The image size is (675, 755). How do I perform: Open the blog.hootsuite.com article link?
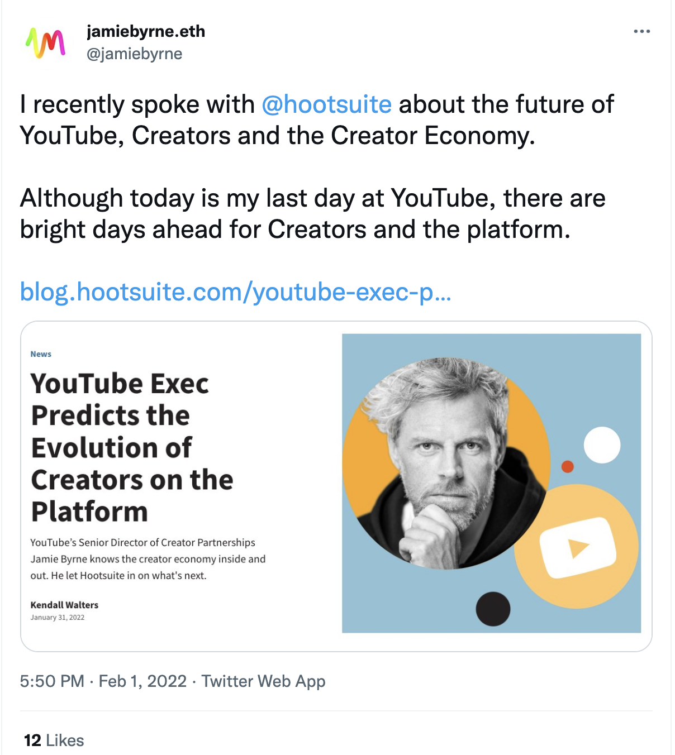235,291
